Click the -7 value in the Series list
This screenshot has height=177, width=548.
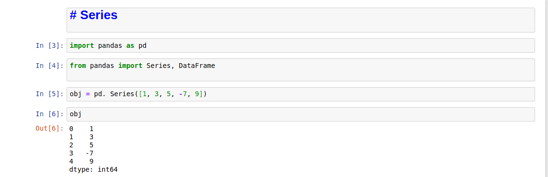[183, 94]
